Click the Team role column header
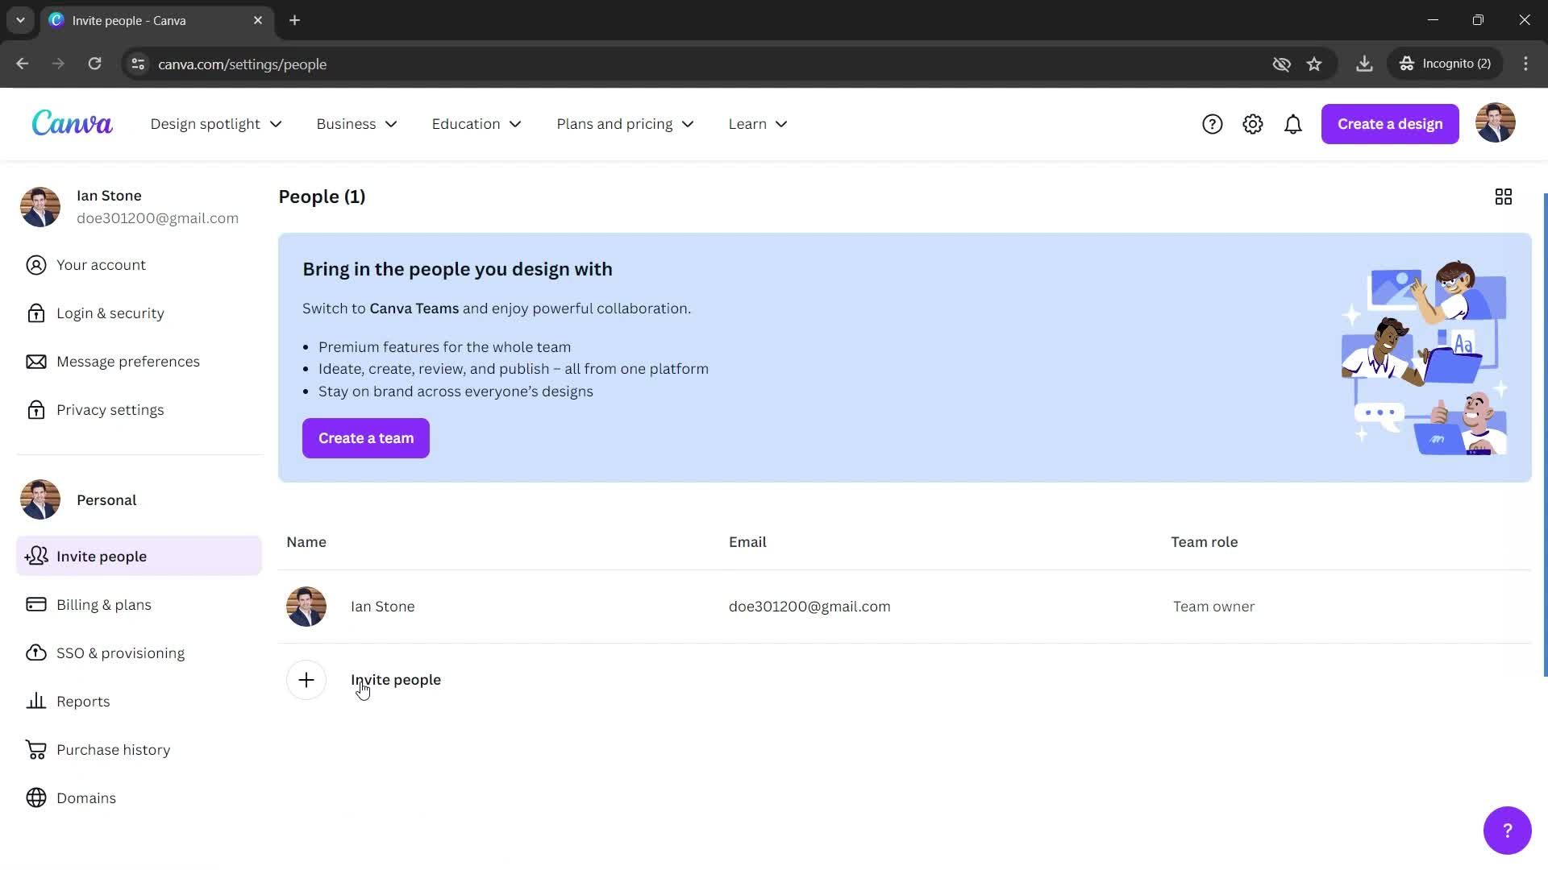The width and height of the screenshot is (1548, 870). click(x=1204, y=542)
